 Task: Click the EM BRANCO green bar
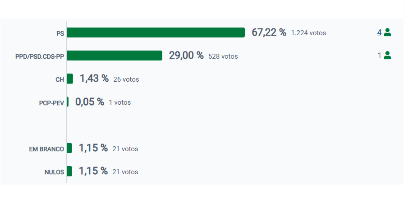click(69, 148)
